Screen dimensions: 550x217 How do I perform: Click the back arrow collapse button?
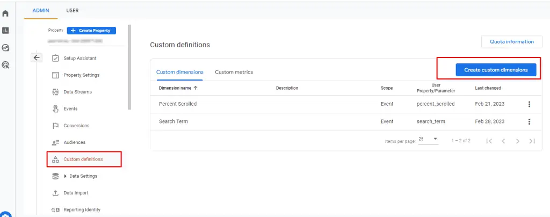tap(37, 58)
